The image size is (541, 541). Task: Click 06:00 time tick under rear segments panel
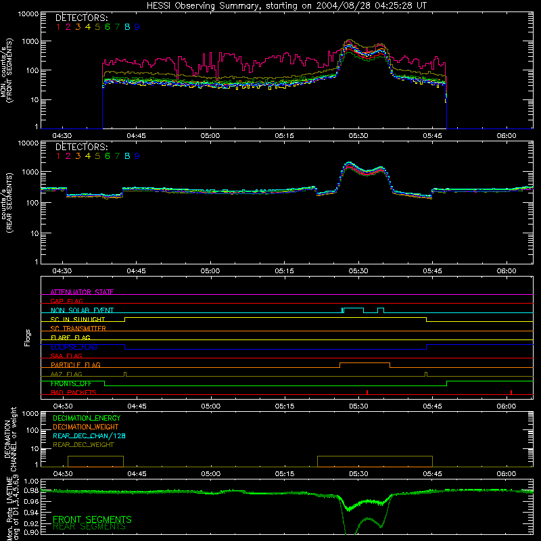coord(507,271)
